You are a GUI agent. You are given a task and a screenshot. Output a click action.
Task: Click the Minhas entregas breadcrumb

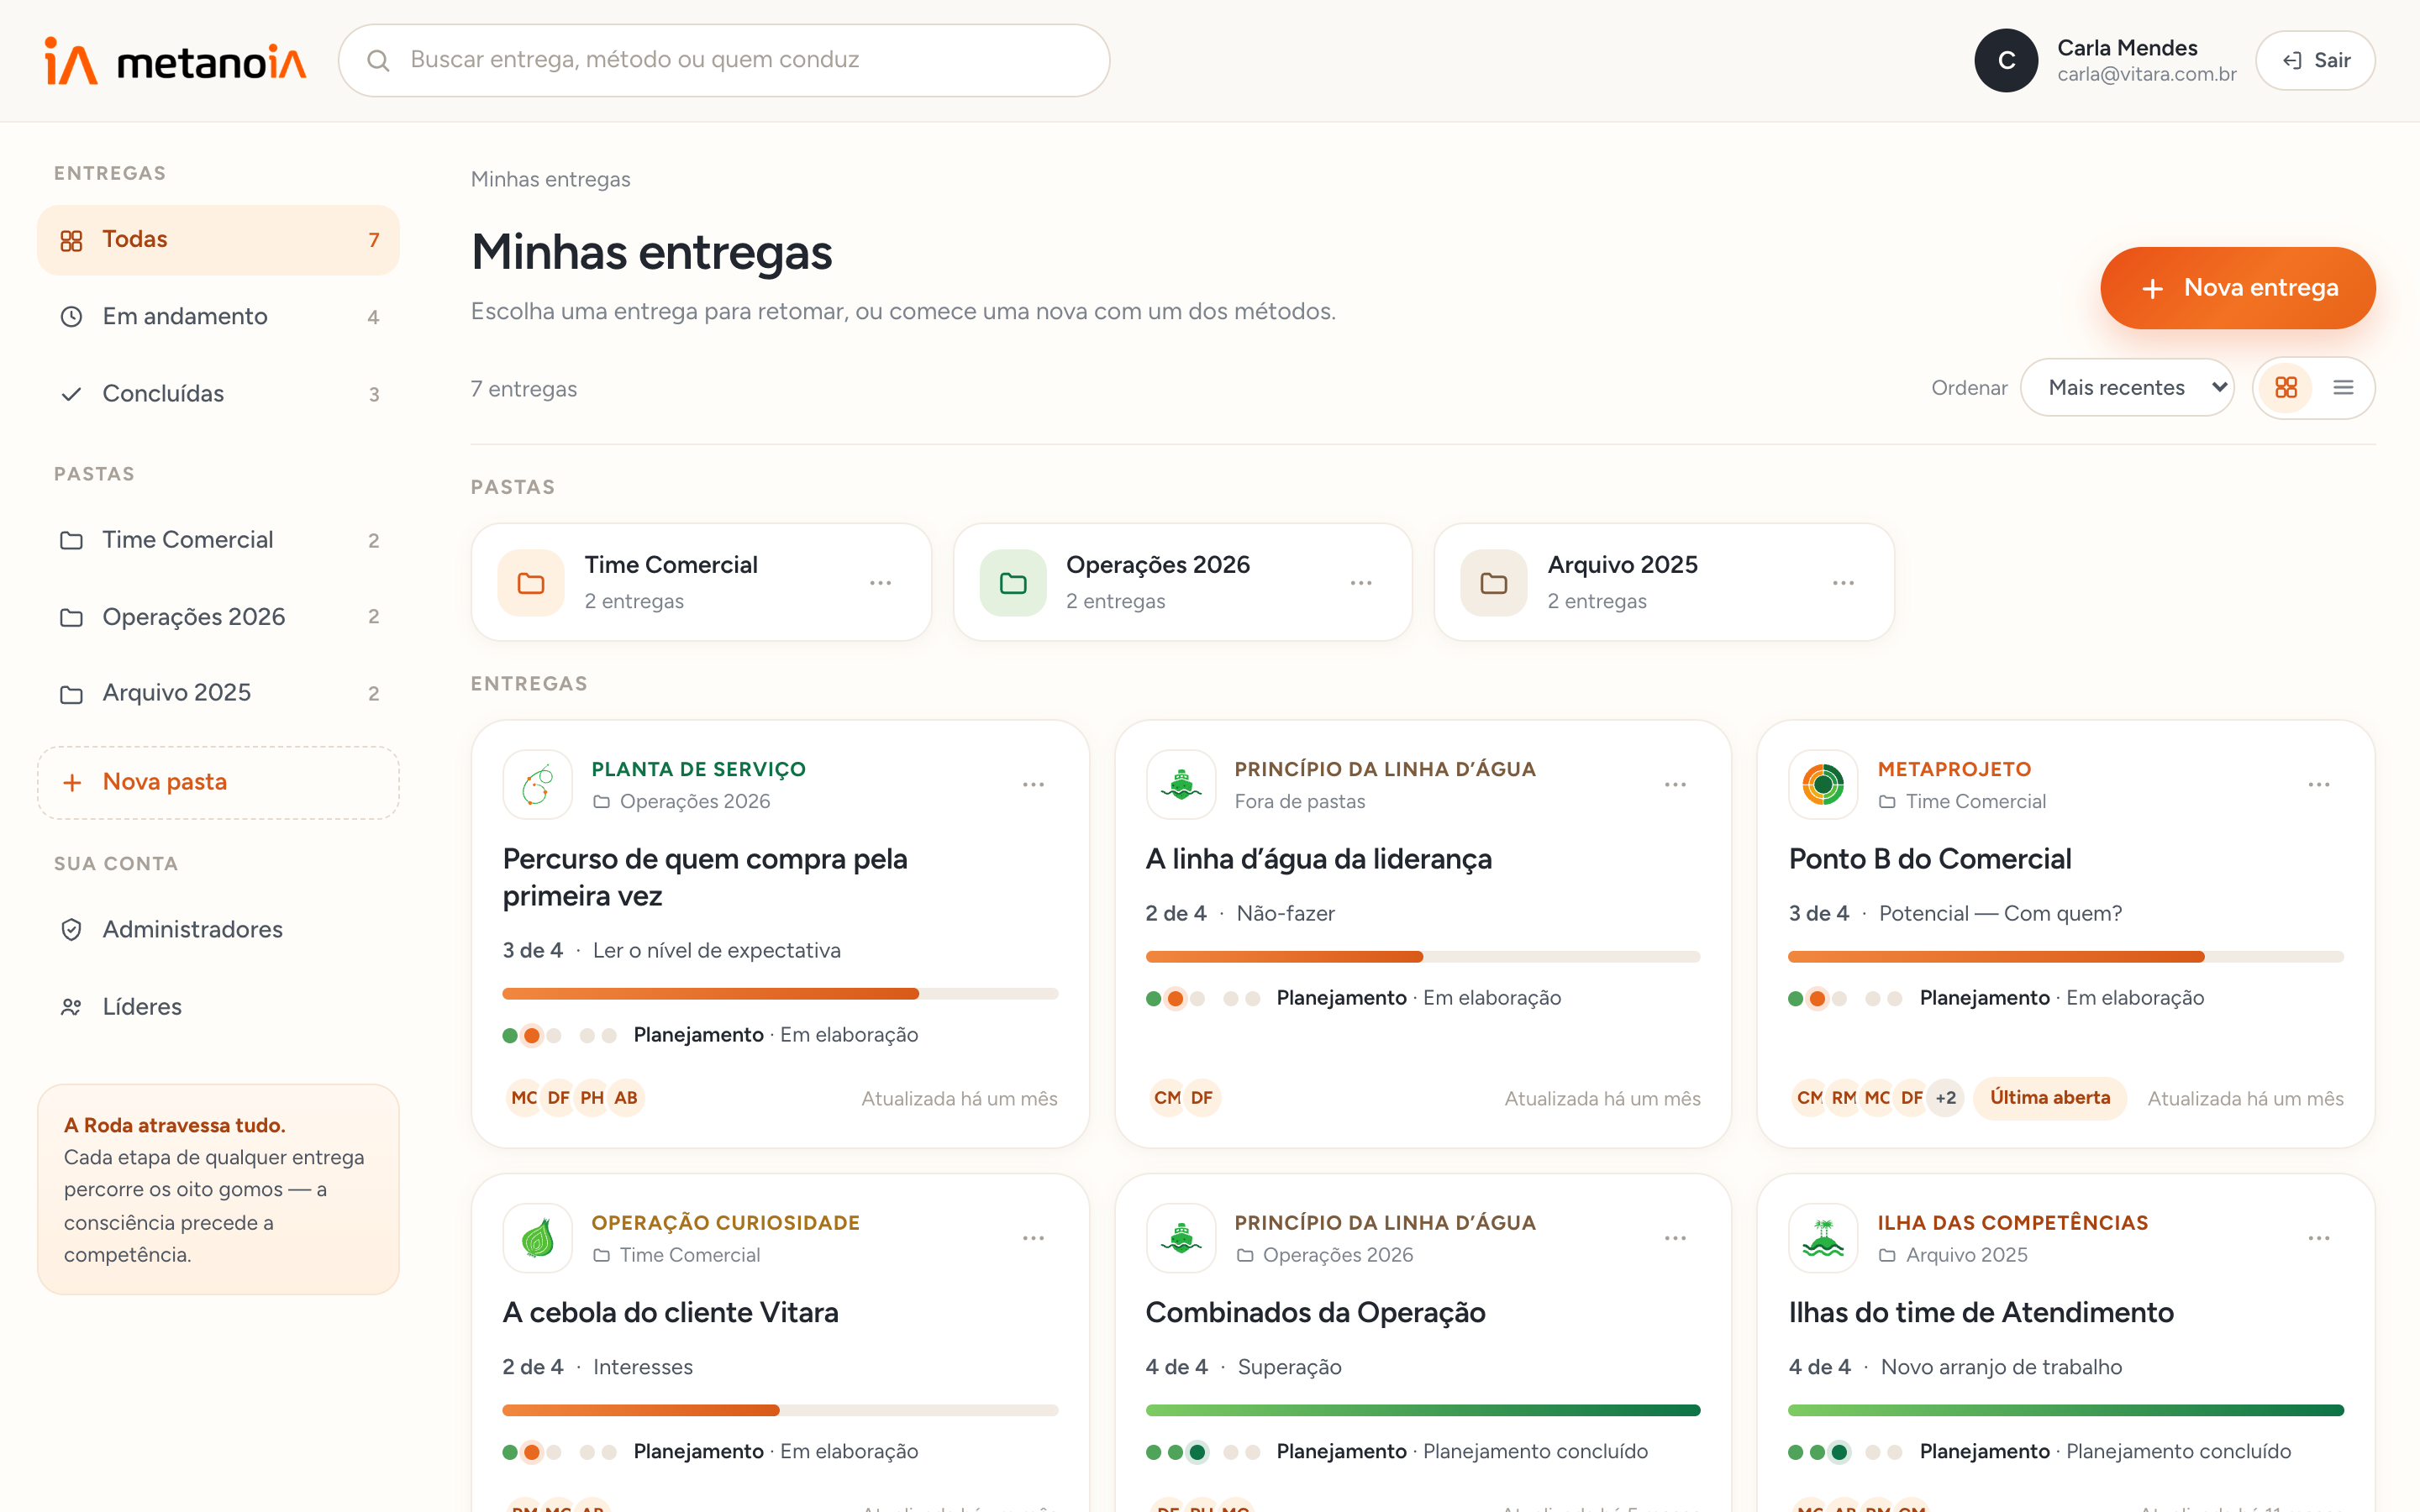click(550, 180)
